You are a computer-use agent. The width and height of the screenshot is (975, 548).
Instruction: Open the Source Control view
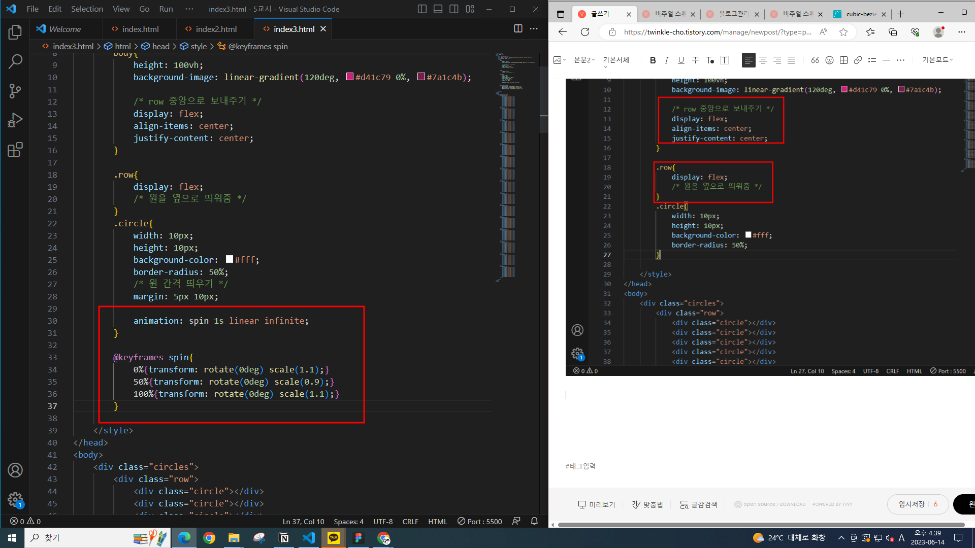click(x=15, y=91)
